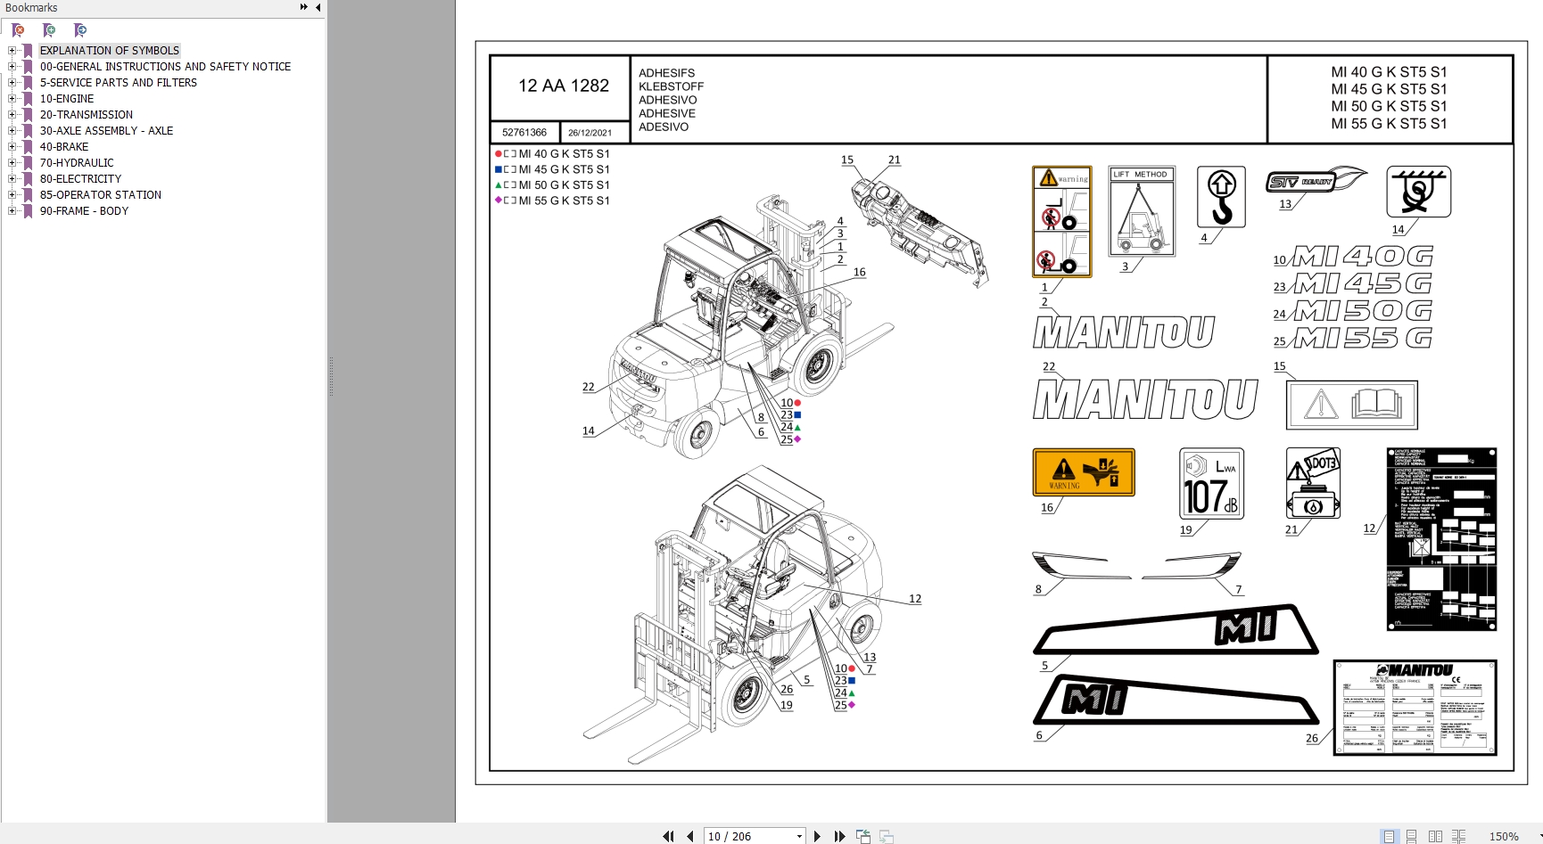Open the 85-OPERATOR STATION bookmark

point(101,195)
